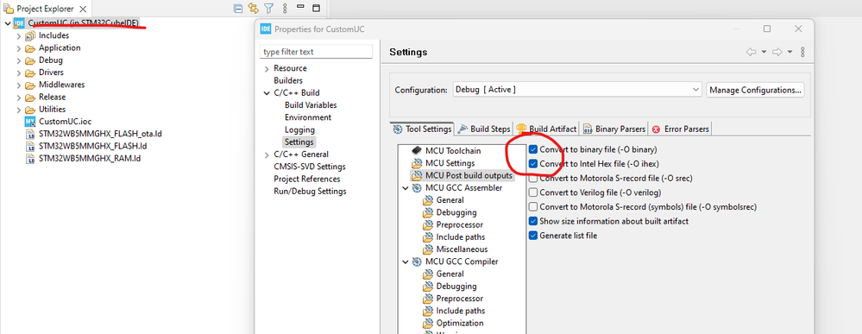The width and height of the screenshot is (862, 334).
Task: Switch to the Tool Settings tab
Action: click(x=422, y=129)
